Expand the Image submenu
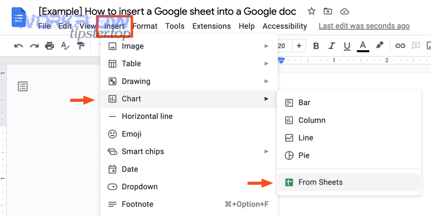 pos(189,46)
